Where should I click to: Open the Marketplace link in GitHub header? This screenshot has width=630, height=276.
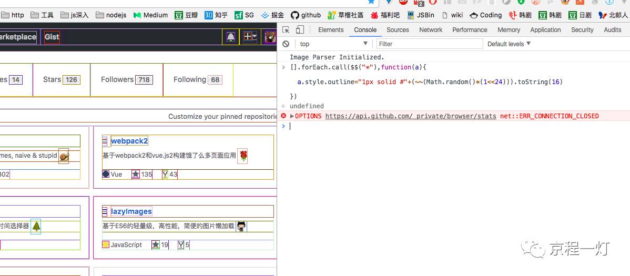point(18,37)
